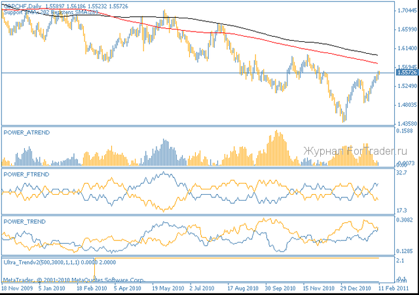This screenshot has height=295, width=419.
Task: Select the POWER_FTREND indicator label
Action: [x=26, y=174]
